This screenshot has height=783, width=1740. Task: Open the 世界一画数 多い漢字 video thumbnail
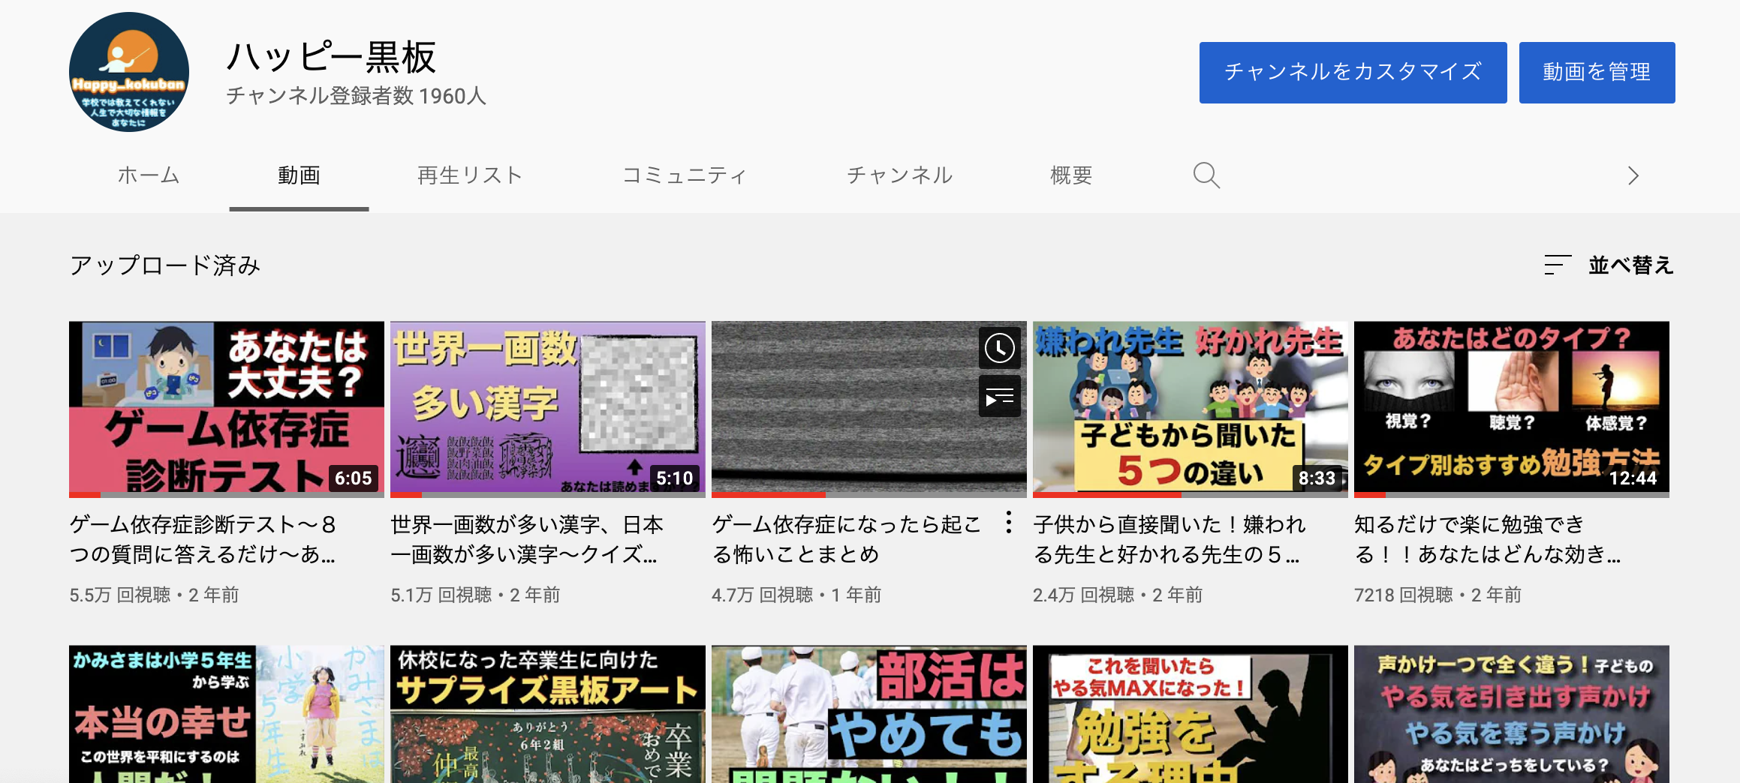(547, 407)
